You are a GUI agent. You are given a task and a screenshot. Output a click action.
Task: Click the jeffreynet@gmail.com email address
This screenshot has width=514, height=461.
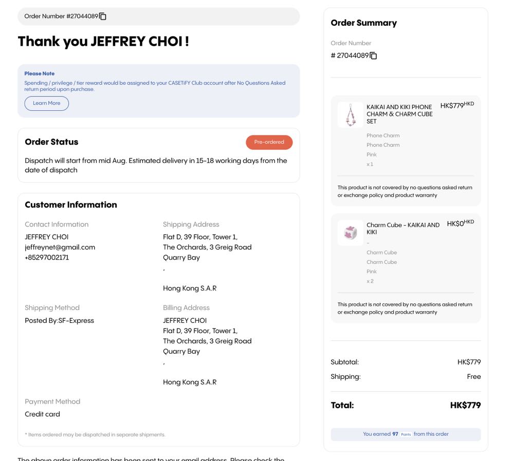coord(60,247)
